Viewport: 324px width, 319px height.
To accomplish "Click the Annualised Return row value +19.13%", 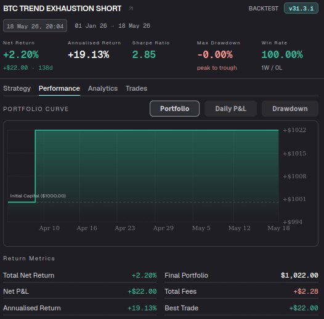I will point(142,308).
